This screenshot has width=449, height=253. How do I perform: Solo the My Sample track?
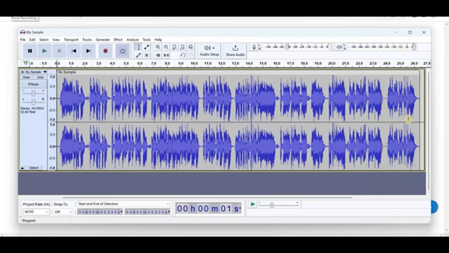40,77
